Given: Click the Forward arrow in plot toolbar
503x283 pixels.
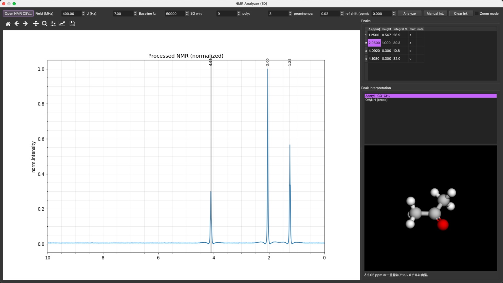Looking at the screenshot, I should point(25,24).
